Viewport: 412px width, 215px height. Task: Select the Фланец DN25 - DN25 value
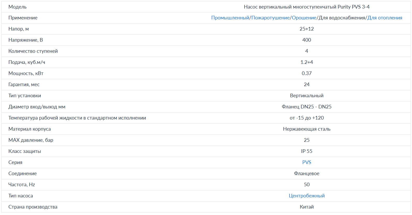(307, 107)
